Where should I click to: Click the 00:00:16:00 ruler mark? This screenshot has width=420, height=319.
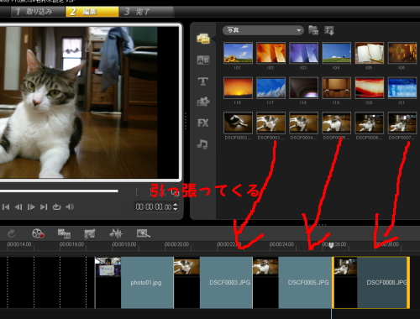tap(71, 244)
